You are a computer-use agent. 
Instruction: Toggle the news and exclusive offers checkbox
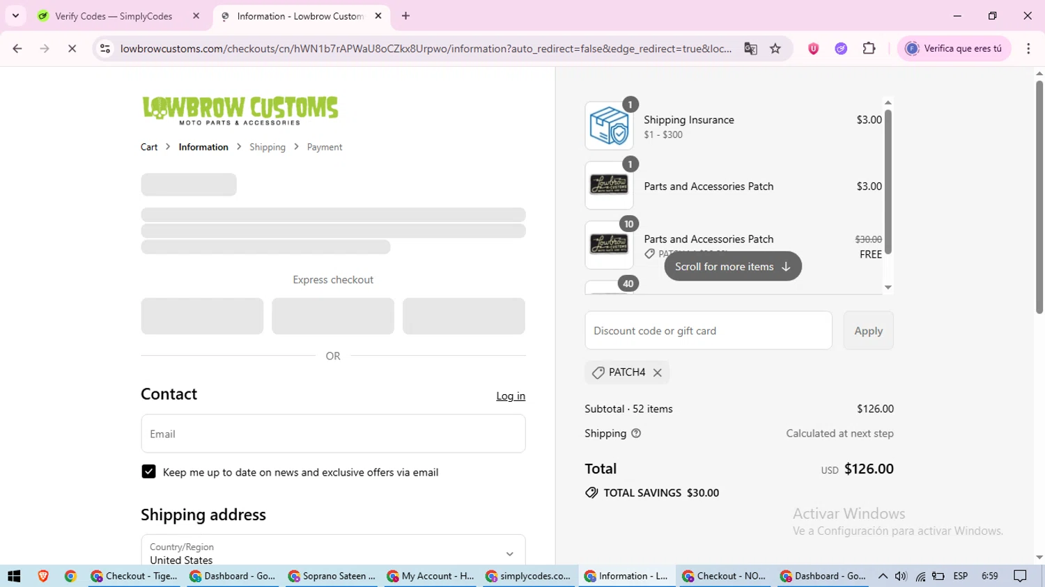click(x=148, y=472)
